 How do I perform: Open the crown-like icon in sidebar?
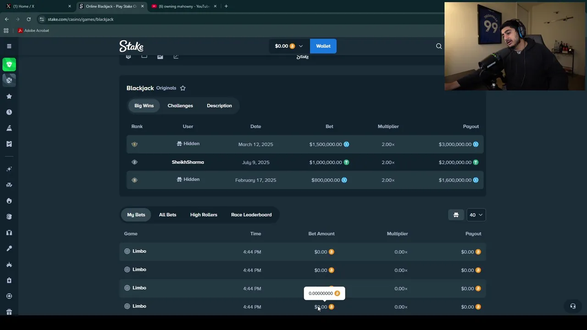(9, 264)
